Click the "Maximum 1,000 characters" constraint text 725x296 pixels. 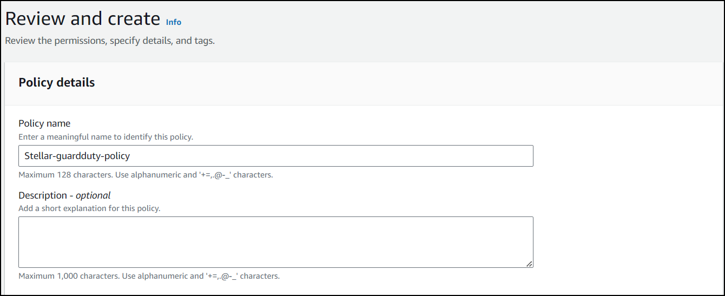point(149,276)
